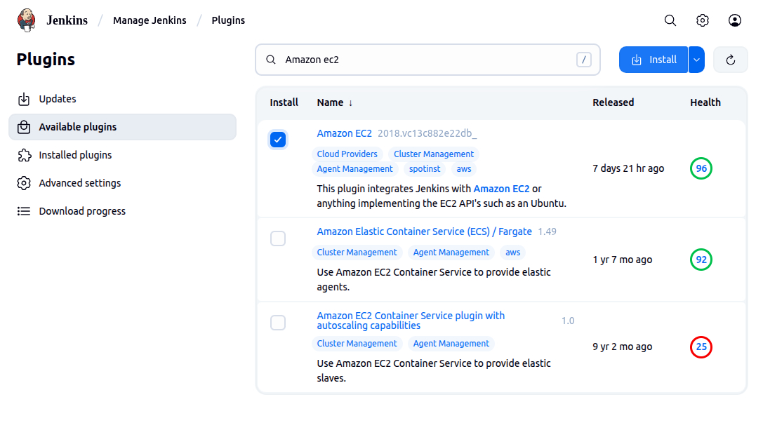Click the Jenkins butler logo icon
763x430 pixels.
click(x=26, y=20)
